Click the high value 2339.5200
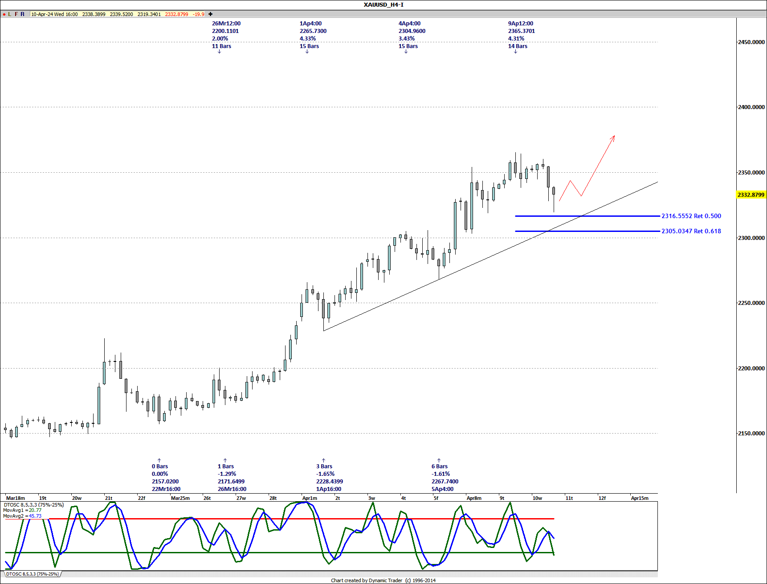767x584 pixels. coord(122,14)
